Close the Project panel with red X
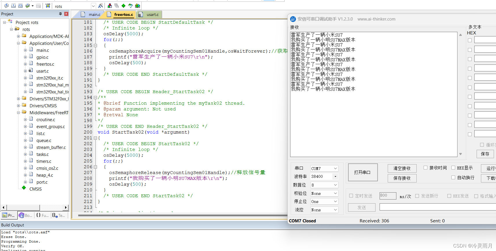Image resolution: width=496 pixels, height=251 pixels. point(66,14)
